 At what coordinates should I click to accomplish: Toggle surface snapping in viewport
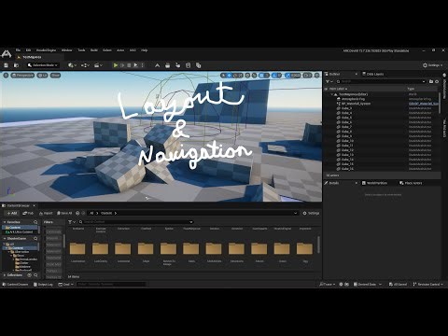pyautogui.click(x=255, y=76)
